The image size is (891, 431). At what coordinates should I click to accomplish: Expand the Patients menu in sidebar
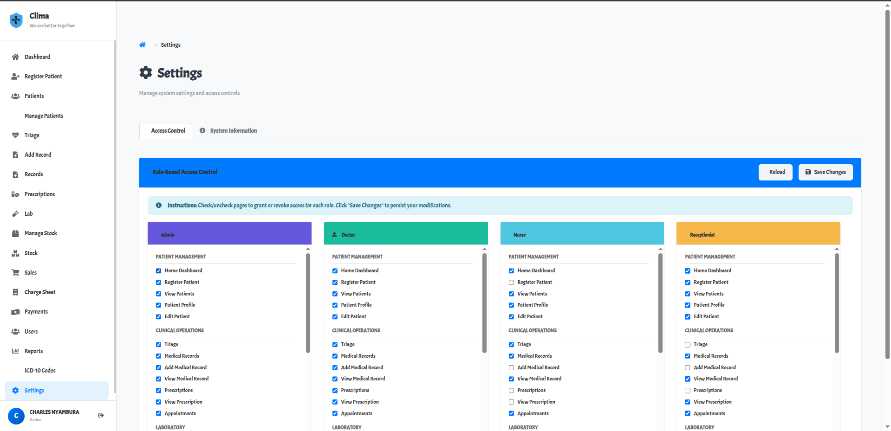[34, 96]
